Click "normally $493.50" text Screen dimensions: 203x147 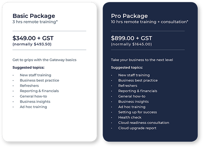pos(32,44)
